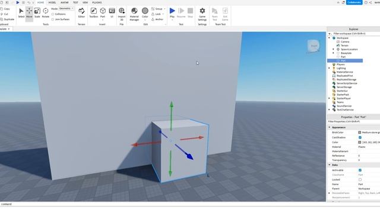Screen dimensions: 380x213
Task: Toggle the Archivable checkbox
Action: point(360,170)
